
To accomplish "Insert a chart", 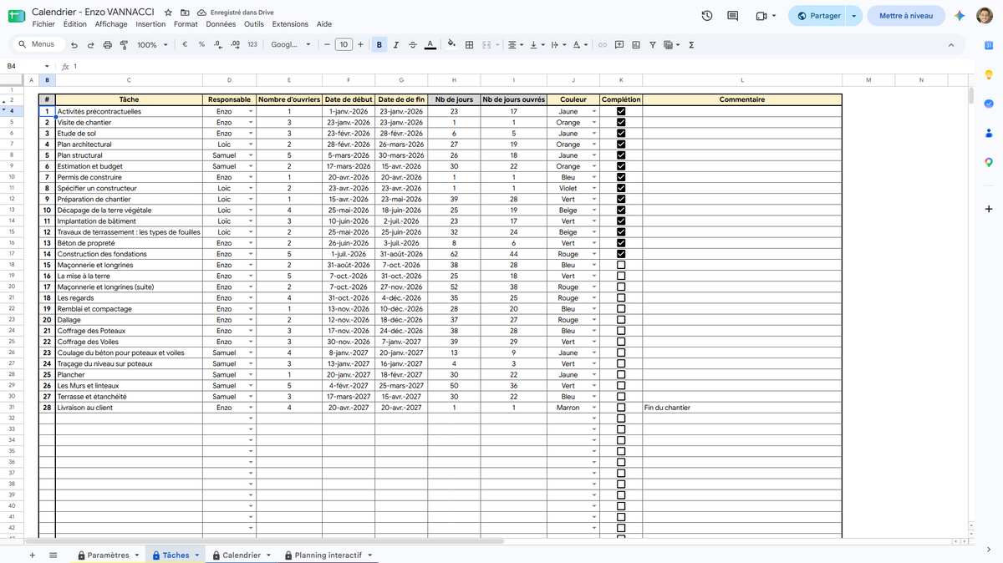I will click(636, 45).
